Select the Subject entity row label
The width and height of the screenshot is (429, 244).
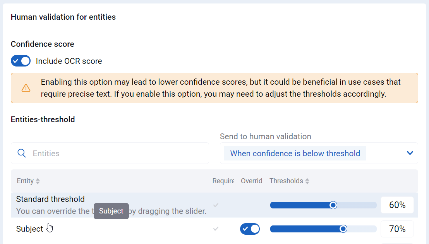coord(29,229)
